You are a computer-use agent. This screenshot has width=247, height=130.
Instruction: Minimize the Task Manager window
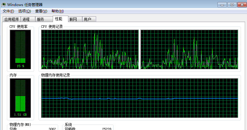tap(222, 5)
